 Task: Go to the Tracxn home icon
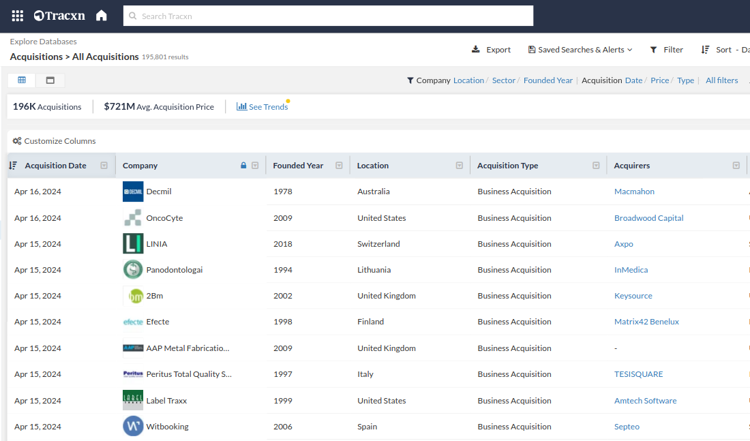102,16
